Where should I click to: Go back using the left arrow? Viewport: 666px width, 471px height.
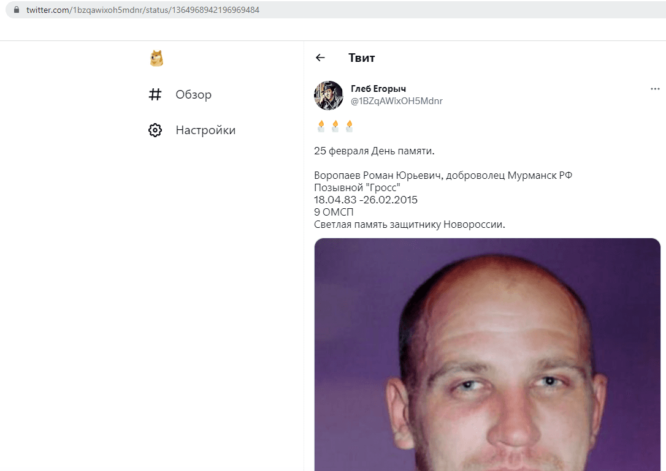click(x=320, y=58)
